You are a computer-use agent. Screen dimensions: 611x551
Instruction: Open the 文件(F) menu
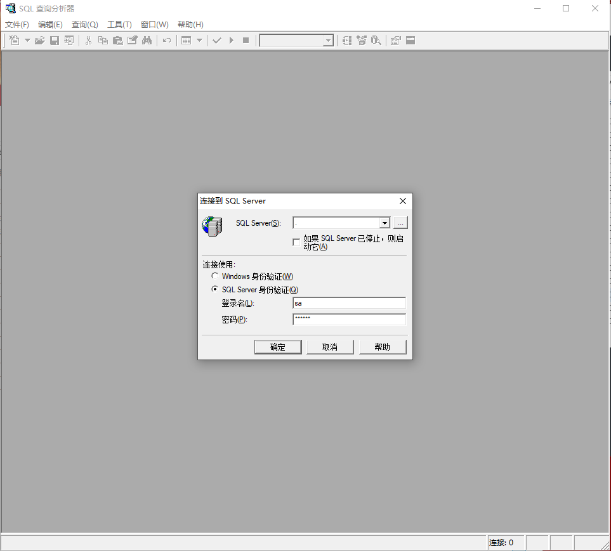(16, 24)
